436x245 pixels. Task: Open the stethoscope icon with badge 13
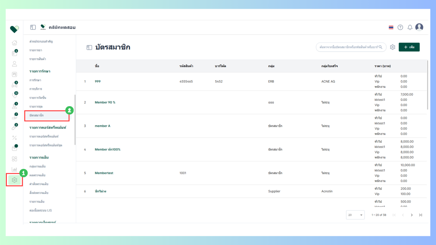coord(14,95)
